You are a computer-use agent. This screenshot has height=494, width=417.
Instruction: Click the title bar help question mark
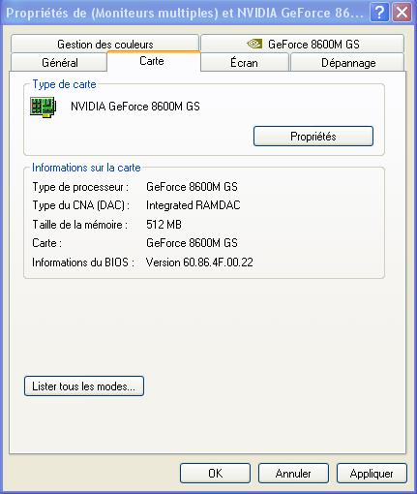(x=379, y=13)
